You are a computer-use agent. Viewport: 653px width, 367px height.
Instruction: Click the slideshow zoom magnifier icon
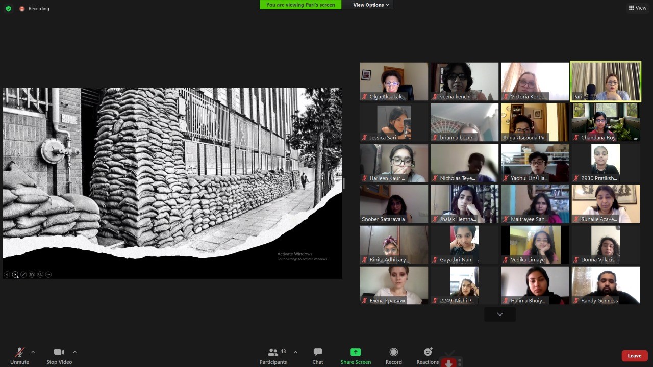tap(40, 275)
